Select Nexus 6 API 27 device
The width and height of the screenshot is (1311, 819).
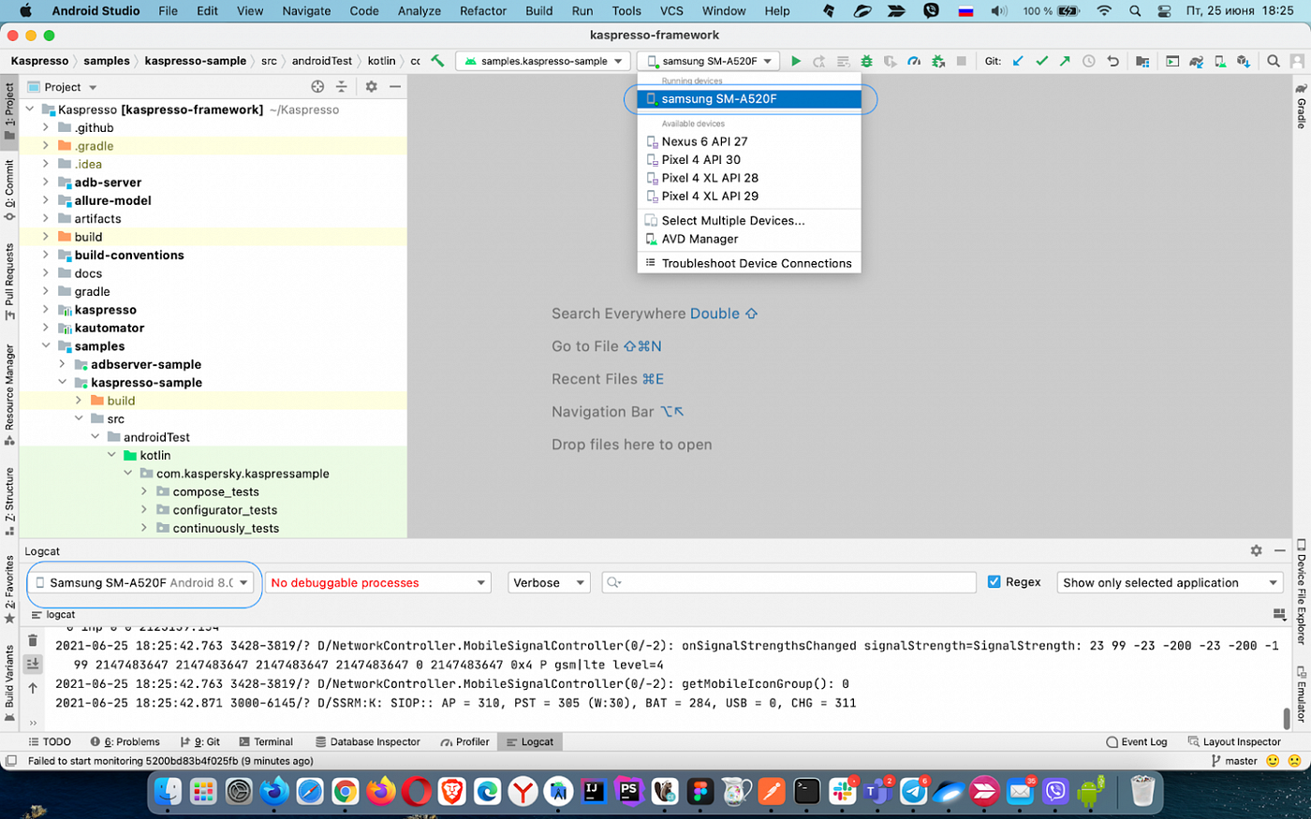pyautogui.click(x=749, y=141)
